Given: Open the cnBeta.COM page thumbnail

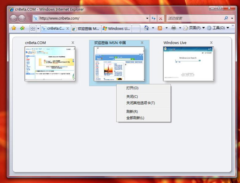Looking at the screenshot, I should pos(50,64).
